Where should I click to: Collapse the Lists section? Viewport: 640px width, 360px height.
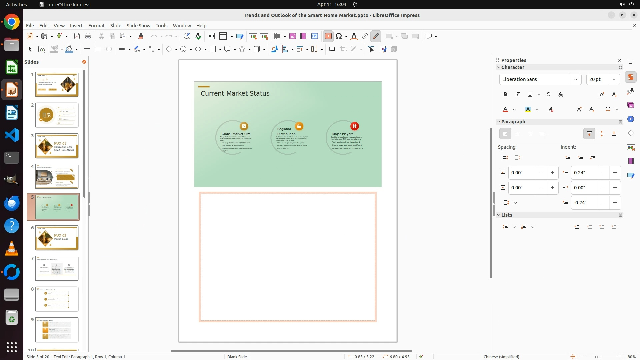(499, 215)
